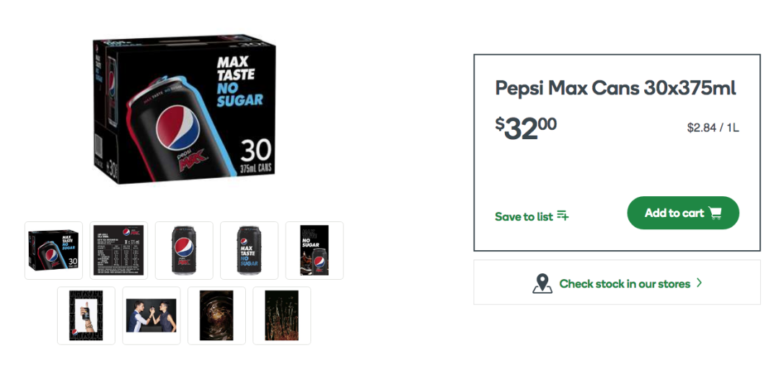779x380 pixels.
Task: Click the Pepsi Max Cans product title
Action: click(x=615, y=89)
